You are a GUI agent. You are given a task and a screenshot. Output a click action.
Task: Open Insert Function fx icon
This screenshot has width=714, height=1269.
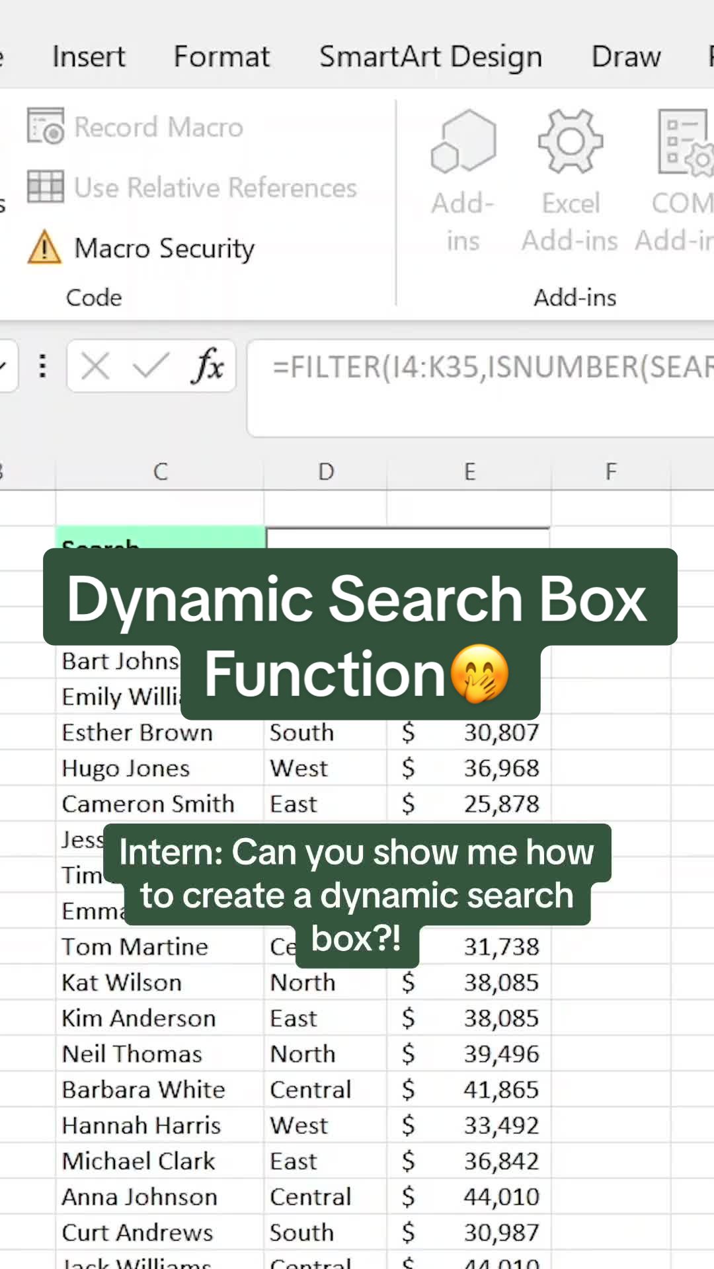tap(208, 365)
